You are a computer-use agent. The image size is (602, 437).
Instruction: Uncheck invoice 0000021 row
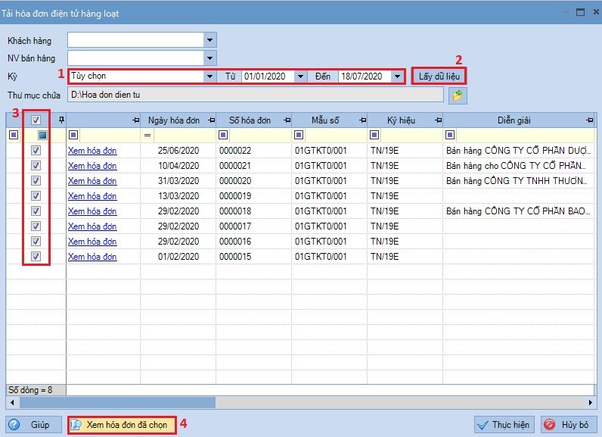[x=36, y=166]
